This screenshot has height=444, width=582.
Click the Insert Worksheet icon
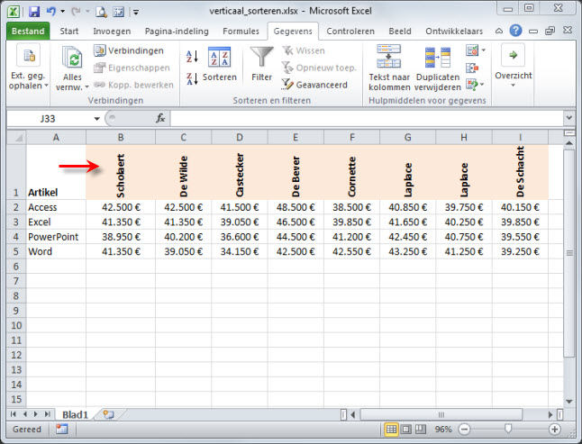tap(109, 414)
